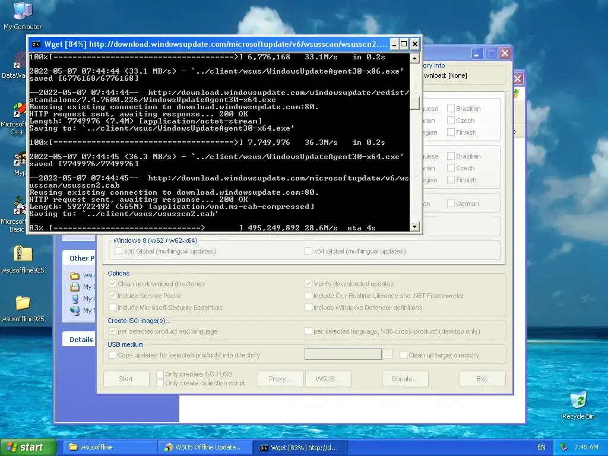Screen dimensions: 608x456
Task: Enable Include C++ Runtime Libraries and .NET Frameworks
Action: [x=308, y=296]
